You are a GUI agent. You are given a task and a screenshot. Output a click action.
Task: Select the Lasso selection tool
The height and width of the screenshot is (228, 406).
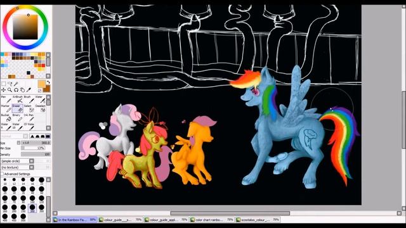point(10,84)
